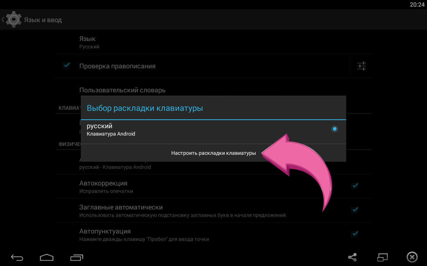
Task: Go home using the Home icon
Action: click(x=47, y=257)
